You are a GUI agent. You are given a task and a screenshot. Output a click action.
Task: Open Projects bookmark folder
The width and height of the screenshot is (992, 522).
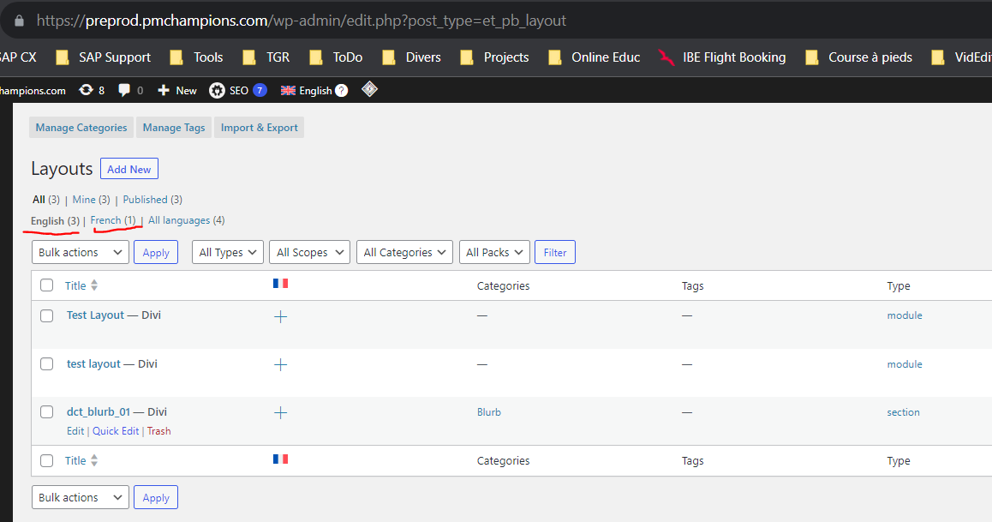point(495,57)
